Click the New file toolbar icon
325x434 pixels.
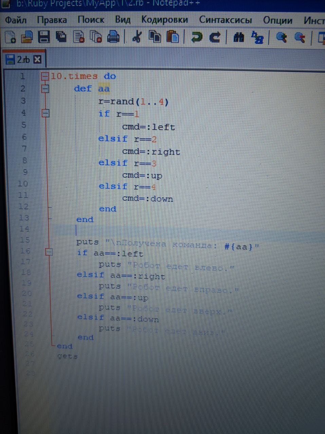point(11,37)
